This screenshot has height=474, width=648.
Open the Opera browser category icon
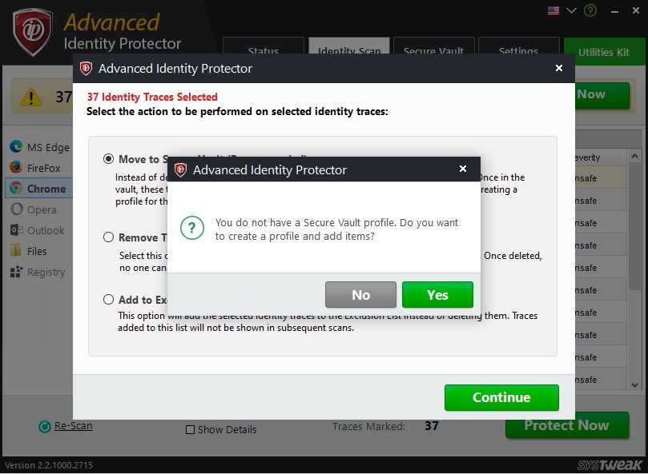coord(15,209)
